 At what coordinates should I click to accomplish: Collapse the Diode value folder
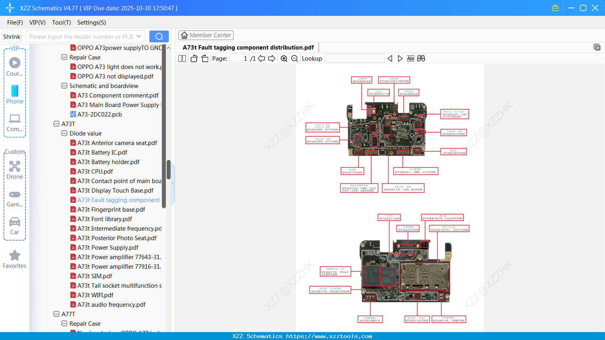coord(64,133)
